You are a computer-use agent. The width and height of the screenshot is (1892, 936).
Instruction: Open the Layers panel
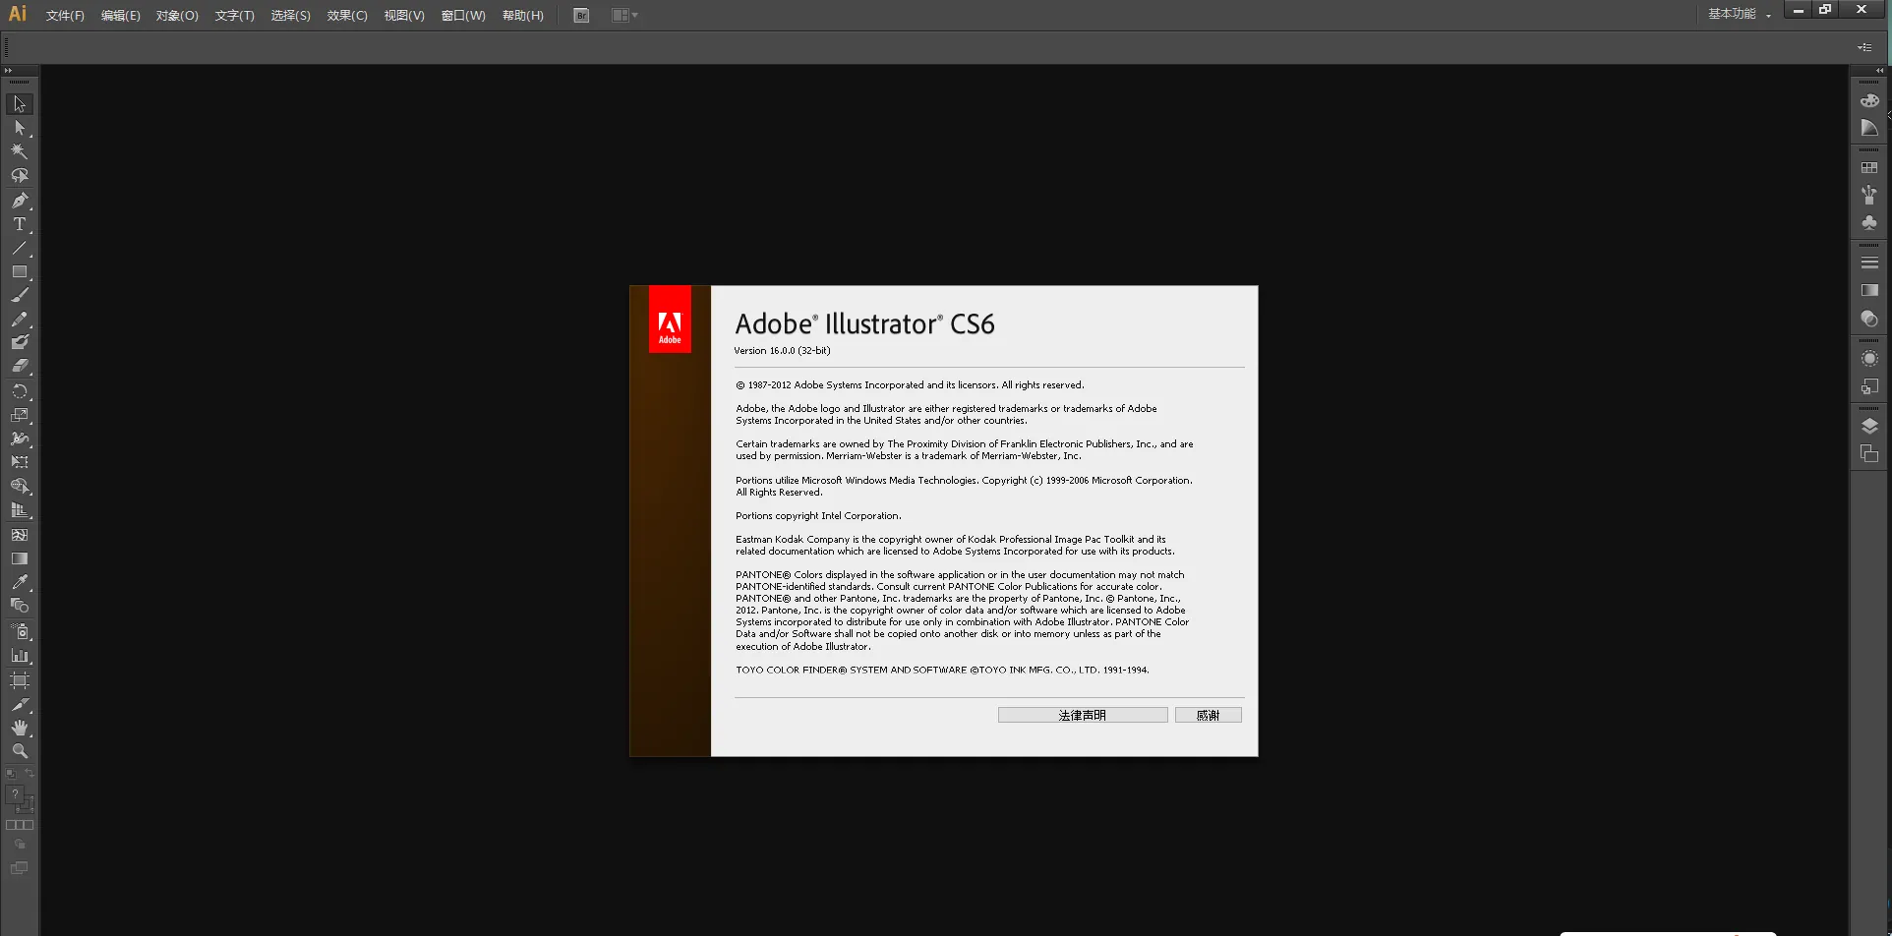(x=1869, y=426)
